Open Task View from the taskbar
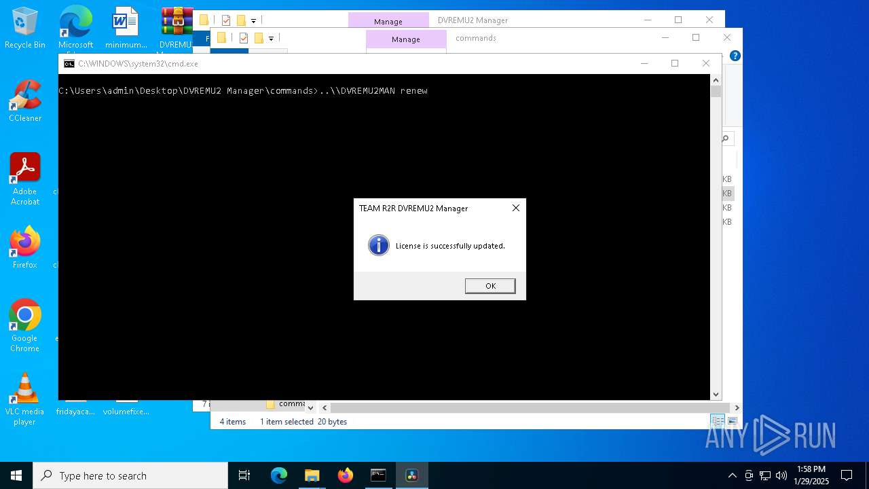Screen dimensions: 869x489 244,475
